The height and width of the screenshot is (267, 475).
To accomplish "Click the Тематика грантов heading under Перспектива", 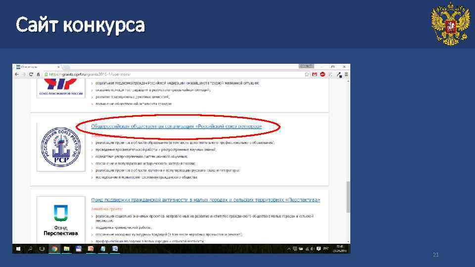I will coord(107,209).
